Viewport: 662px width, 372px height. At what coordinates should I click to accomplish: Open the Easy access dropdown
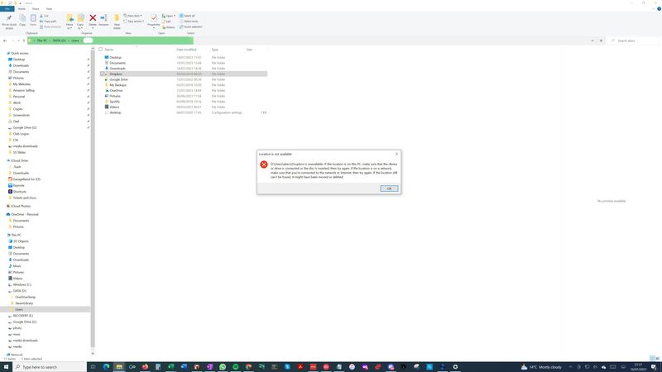[134, 21]
